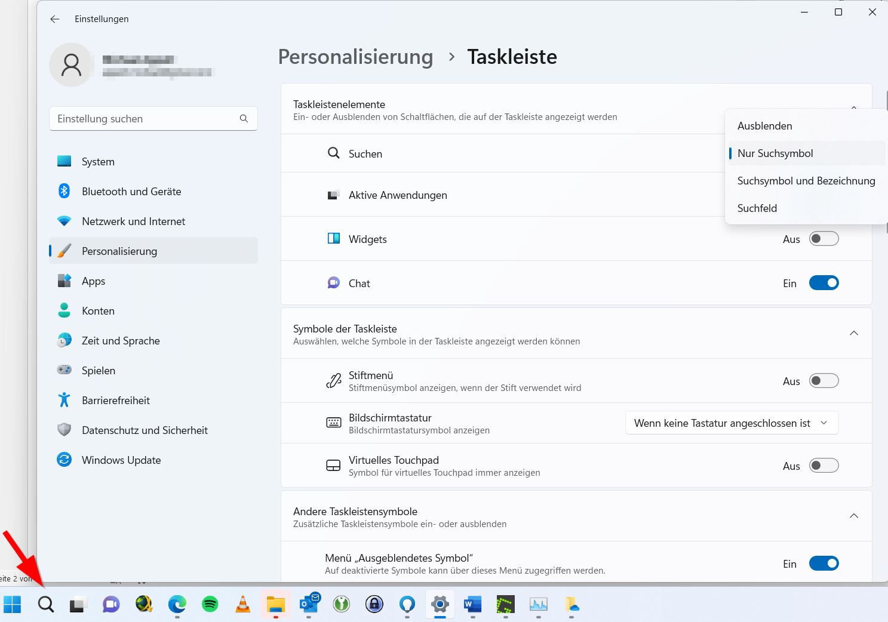Open Datenschutz und Sicherheit
This screenshot has width=888, height=622.
pyautogui.click(x=153, y=430)
